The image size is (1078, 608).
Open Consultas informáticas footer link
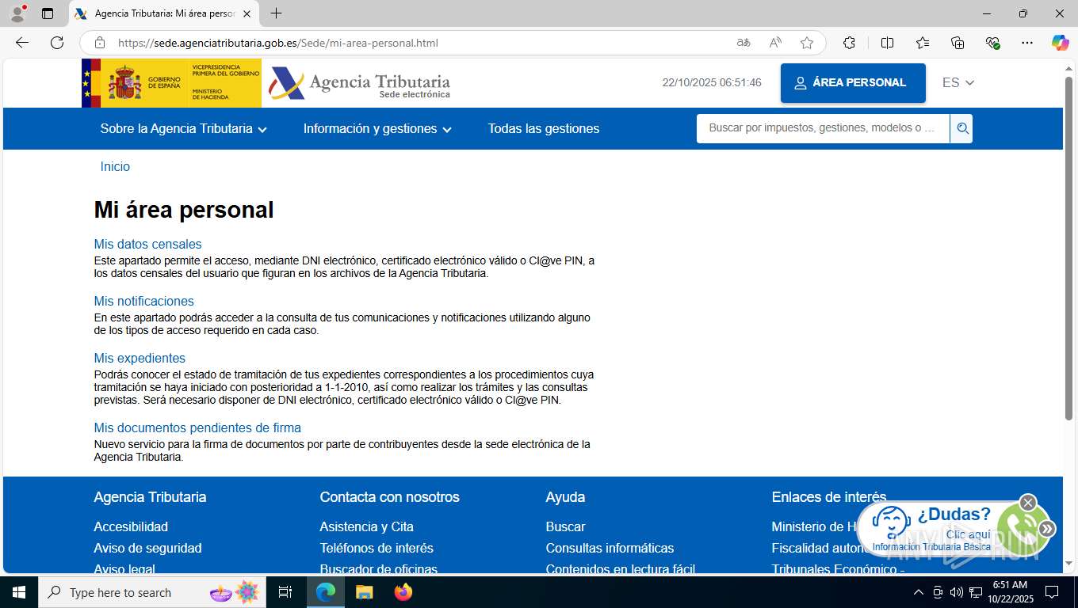[610, 548]
